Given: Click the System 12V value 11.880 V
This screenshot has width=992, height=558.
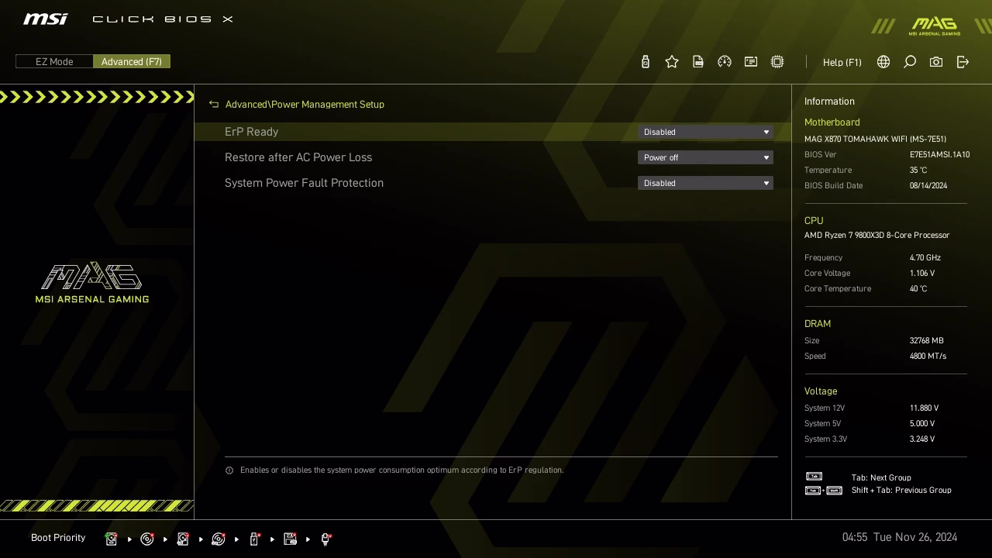Looking at the screenshot, I should point(924,408).
